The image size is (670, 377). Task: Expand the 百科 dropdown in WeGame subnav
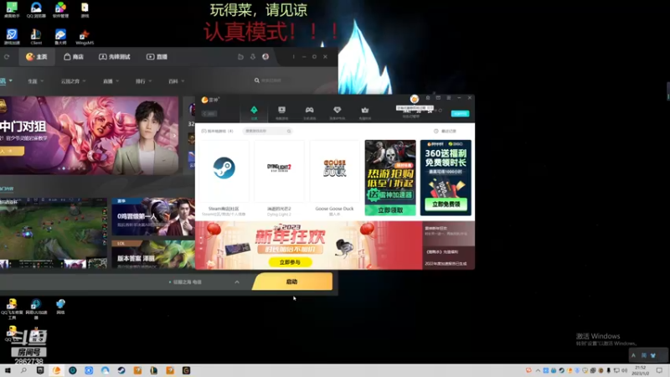[176, 81]
